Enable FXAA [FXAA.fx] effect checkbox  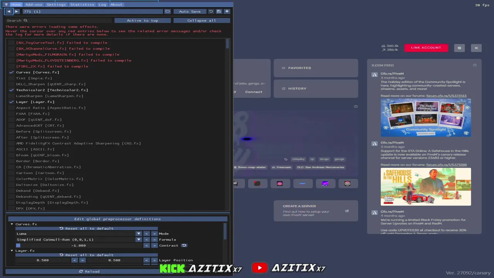tap(12, 114)
